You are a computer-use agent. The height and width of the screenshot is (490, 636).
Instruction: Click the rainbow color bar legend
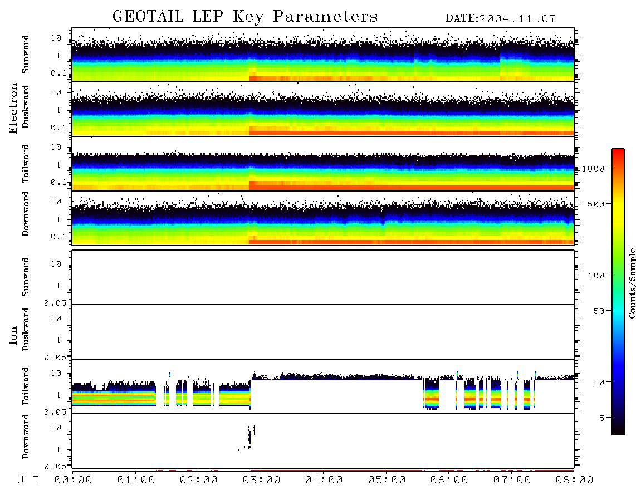click(618, 292)
